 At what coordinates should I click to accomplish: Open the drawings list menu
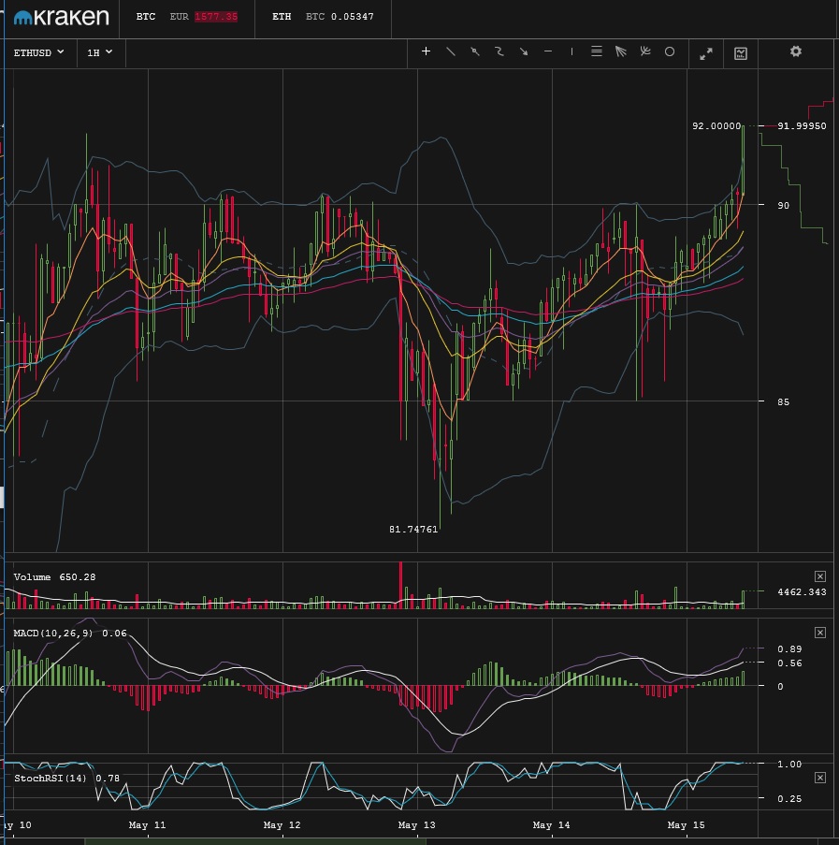(596, 52)
